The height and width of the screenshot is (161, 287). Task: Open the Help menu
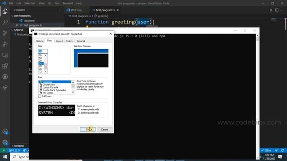[79, 3]
